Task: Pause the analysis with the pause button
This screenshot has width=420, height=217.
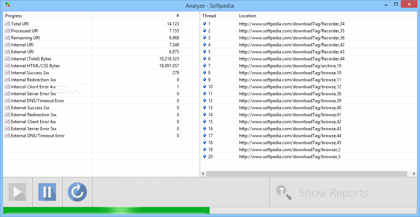Action: point(47,192)
